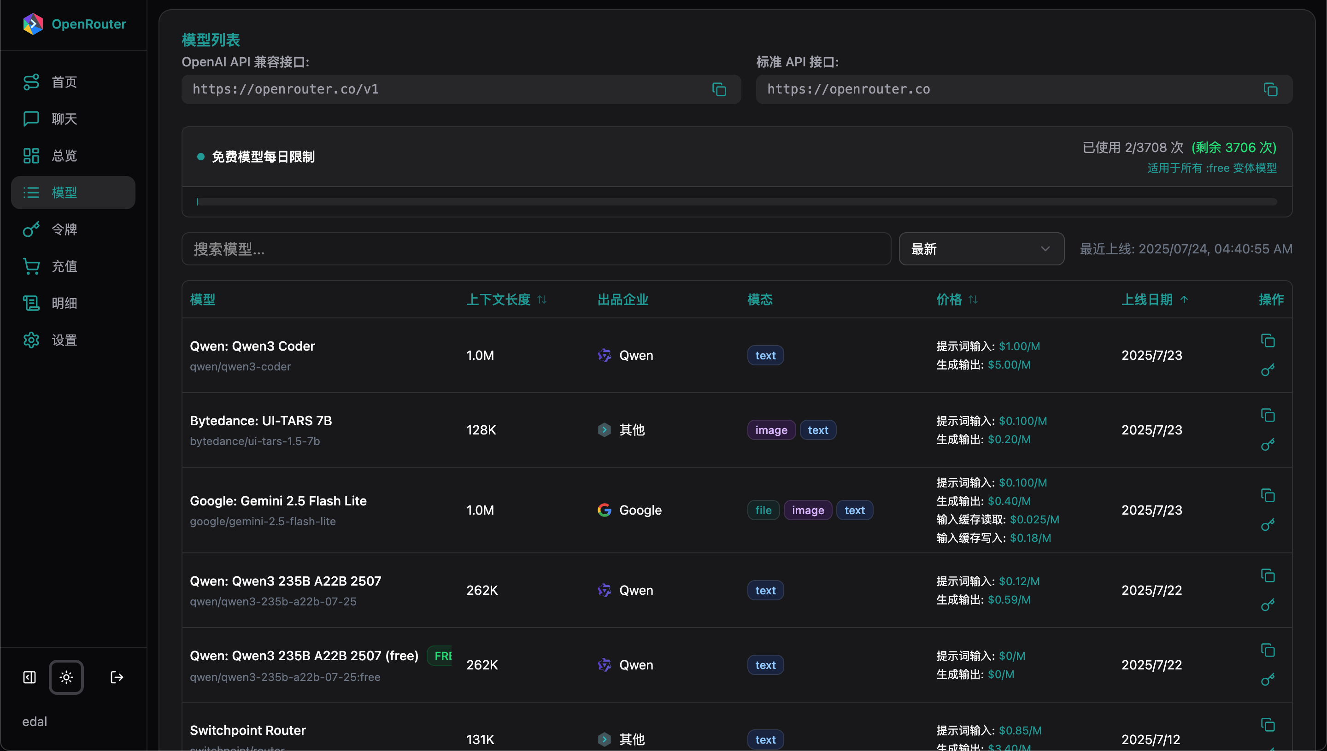This screenshot has height=751, width=1327.
Task: Click the image tag in UI-TARS row
Action: [771, 430]
